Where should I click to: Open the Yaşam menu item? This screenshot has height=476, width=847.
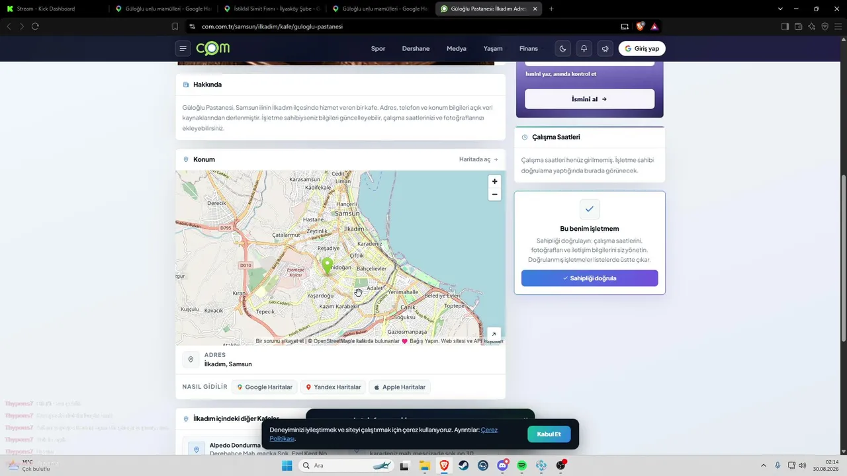click(493, 48)
